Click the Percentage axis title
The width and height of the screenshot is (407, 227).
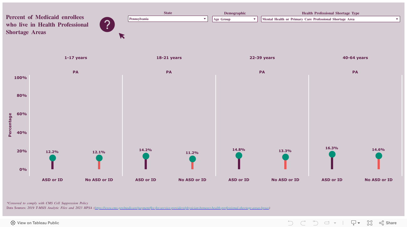click(x=10, y=125)
